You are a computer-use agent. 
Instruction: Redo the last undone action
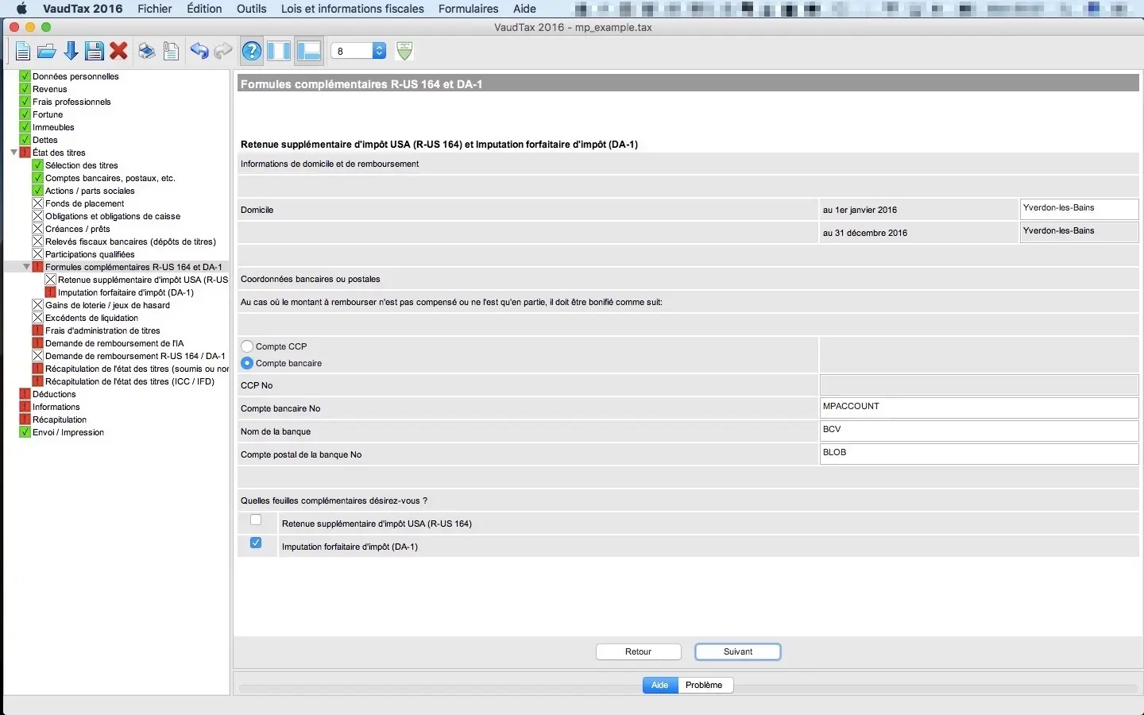pyautogui.click(x=223, y=52)
